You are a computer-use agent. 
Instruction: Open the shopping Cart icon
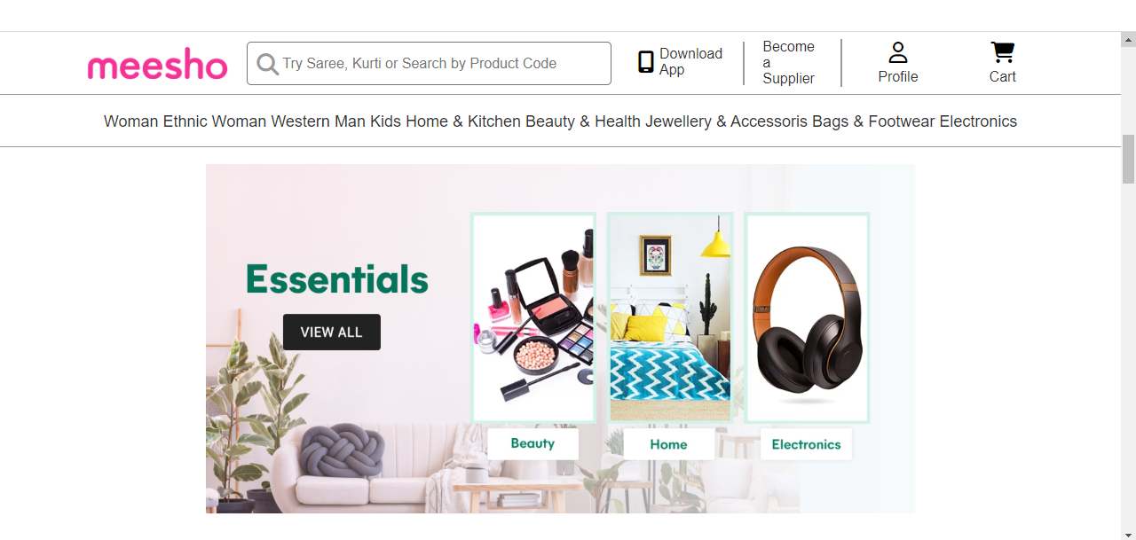point(1003,52)
